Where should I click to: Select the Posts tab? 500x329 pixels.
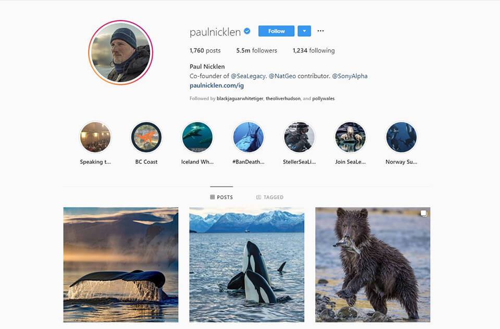click(222, 197)
